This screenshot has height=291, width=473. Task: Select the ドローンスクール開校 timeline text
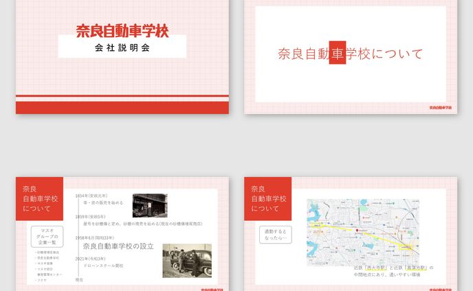[103, 265]
